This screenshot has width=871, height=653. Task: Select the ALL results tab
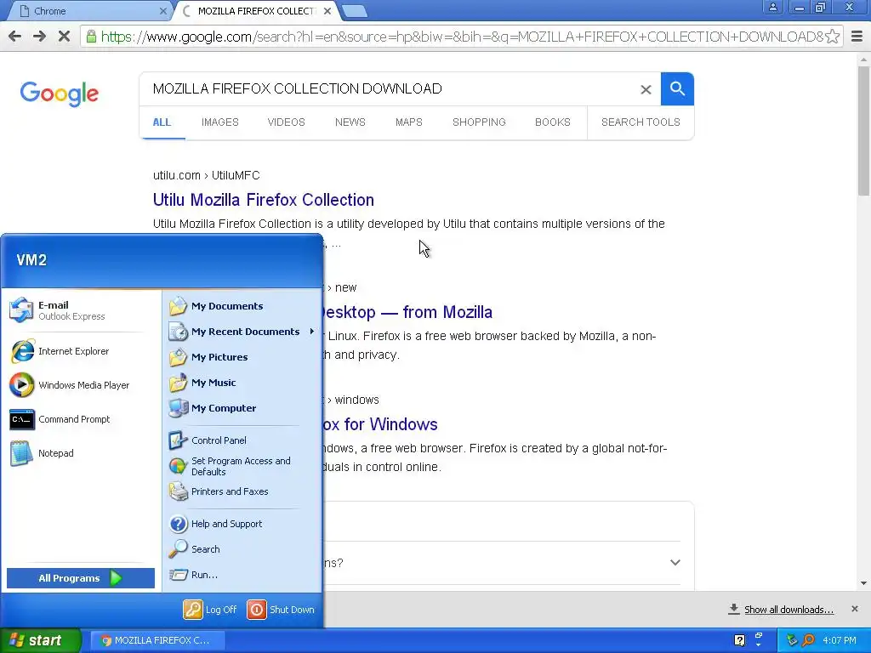pos(162,122)
